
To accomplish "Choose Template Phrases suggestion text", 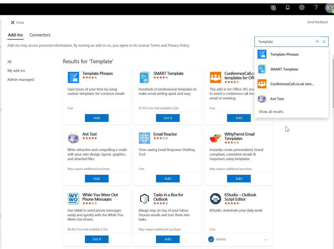I will point(284,54).
